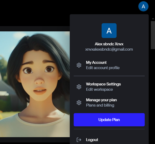Select Manage your plan option

pyautogui.click(x=109, y=103)
